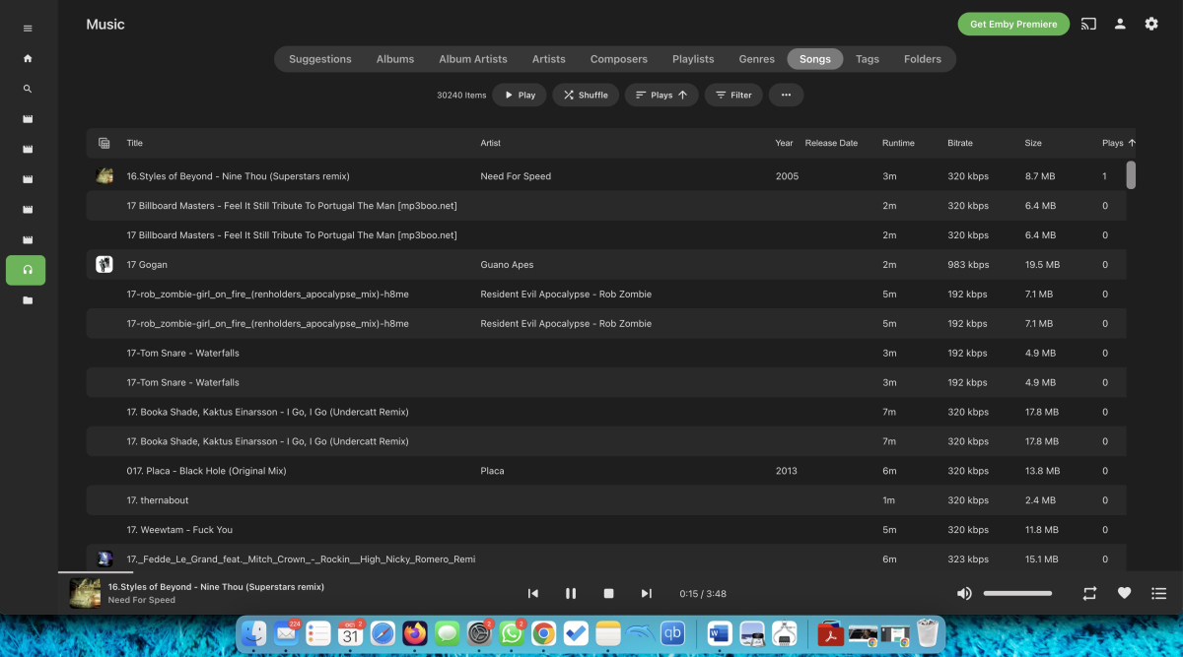
Task: Click the Get Emby Premiere button
Action: [x=1013, y=24]
